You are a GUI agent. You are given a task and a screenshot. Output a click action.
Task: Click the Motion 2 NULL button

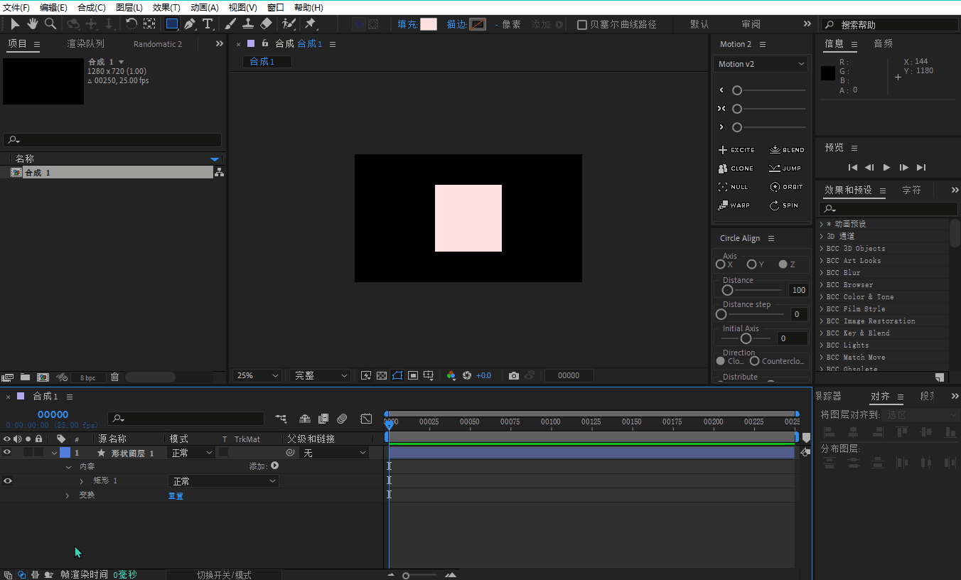734,187
